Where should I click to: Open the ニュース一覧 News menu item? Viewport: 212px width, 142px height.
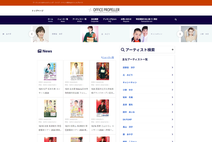[x=63, y=20]
